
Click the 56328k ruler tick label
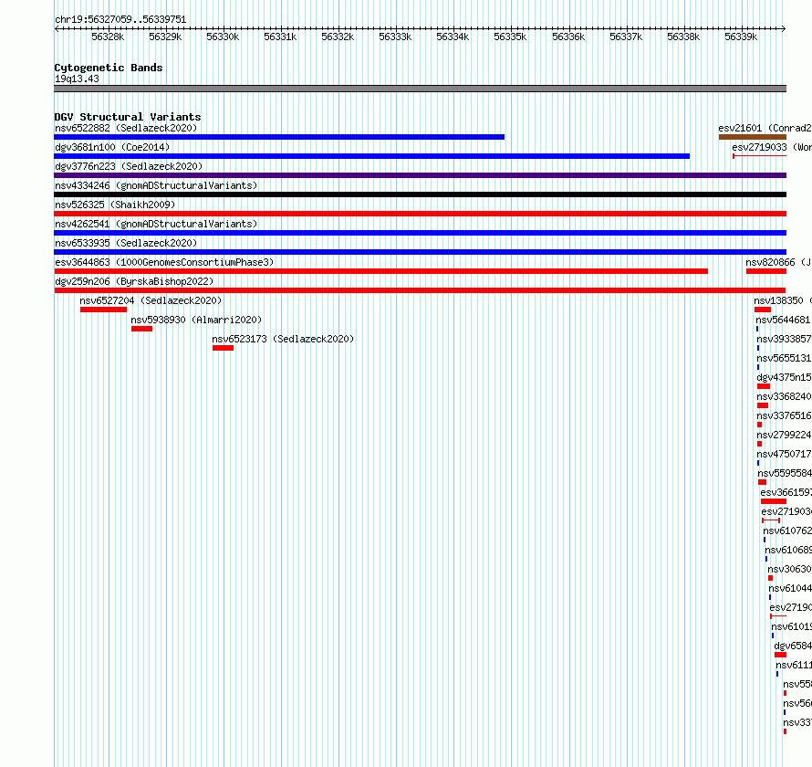(108, 37)
